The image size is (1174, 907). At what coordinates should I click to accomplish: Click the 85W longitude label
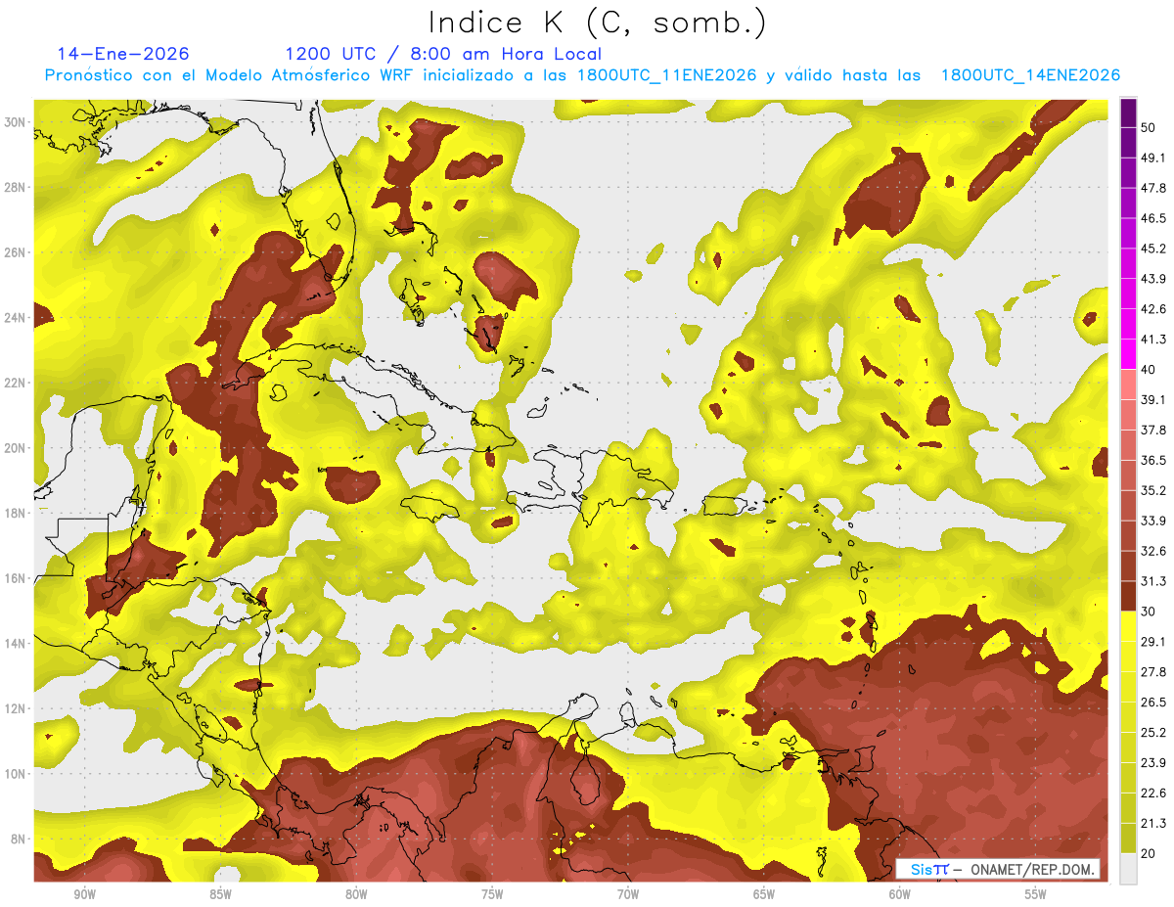220,894
